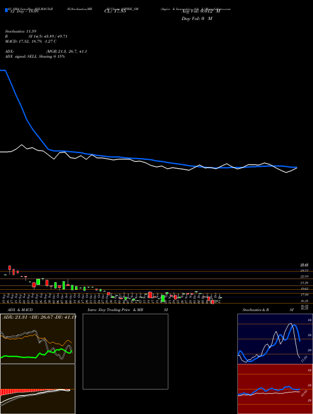Click the 17.99 price axis label
The height and width of the screenshot is (414, 313).
coord(304,295)
